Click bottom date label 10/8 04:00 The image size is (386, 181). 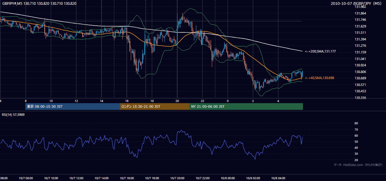coord(278,178)
